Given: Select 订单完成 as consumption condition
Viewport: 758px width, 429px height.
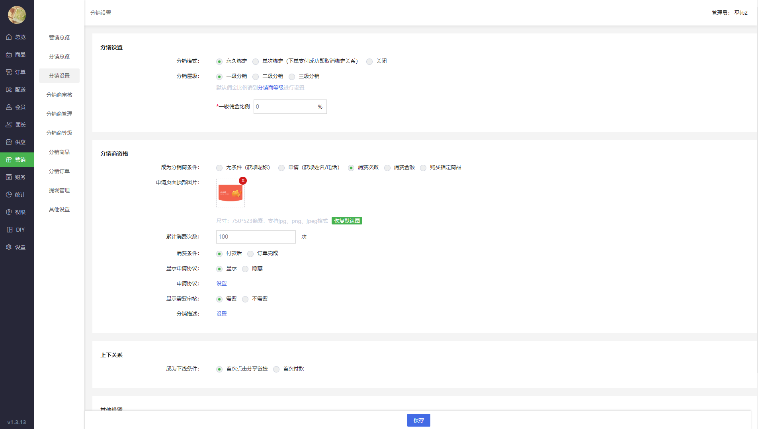Looking at the screenshot, I should pyautogui.click(x=250, y=254).
